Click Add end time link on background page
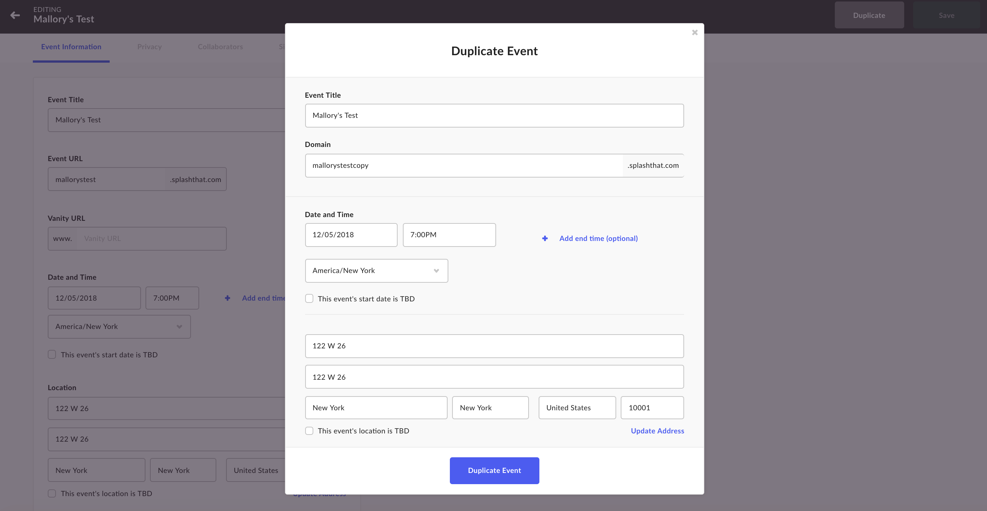Screen dimensions: 987x511 (263, 298)
